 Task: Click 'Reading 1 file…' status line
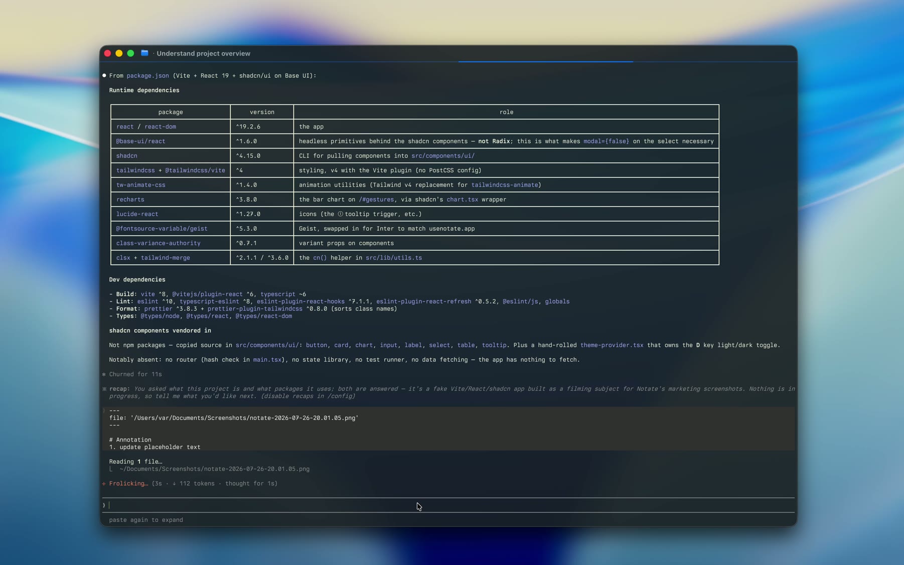click(135, 462)
